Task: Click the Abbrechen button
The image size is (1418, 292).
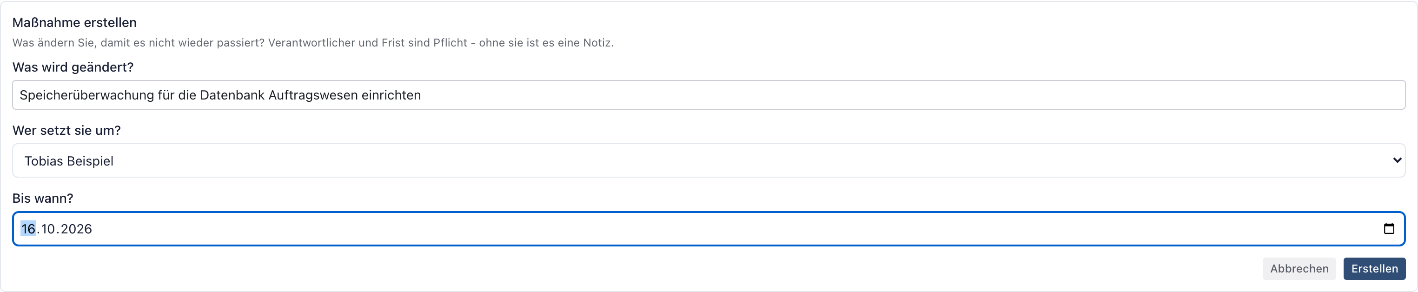Action: [1299, 269]
